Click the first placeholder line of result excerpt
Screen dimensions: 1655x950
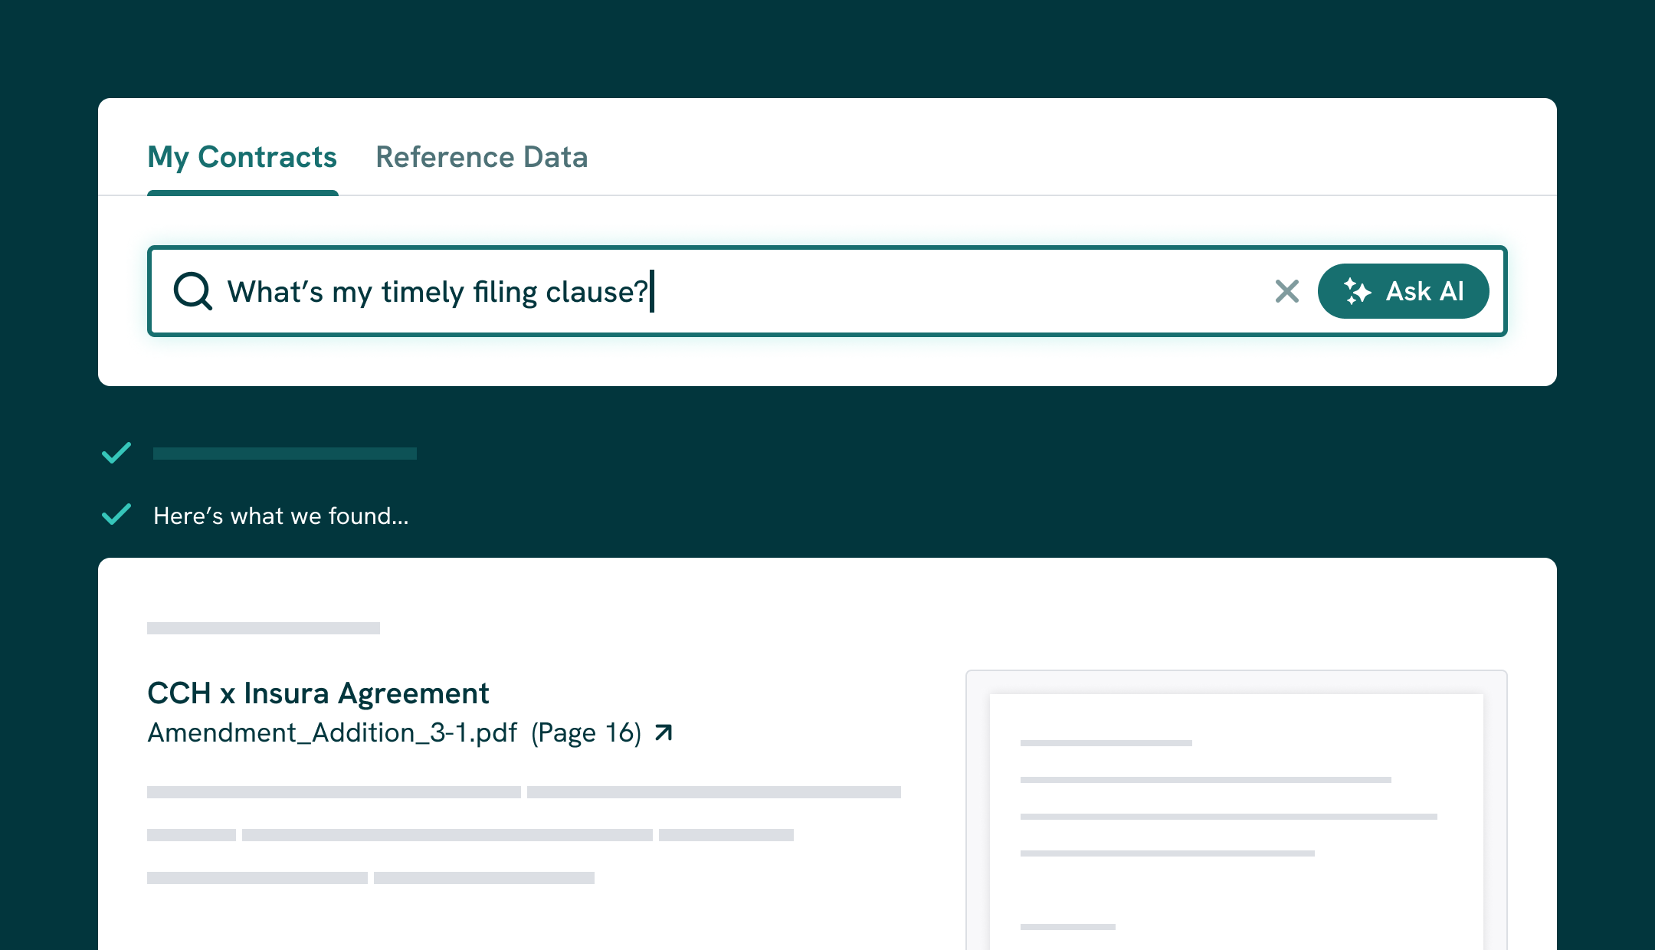coord(333,792)
